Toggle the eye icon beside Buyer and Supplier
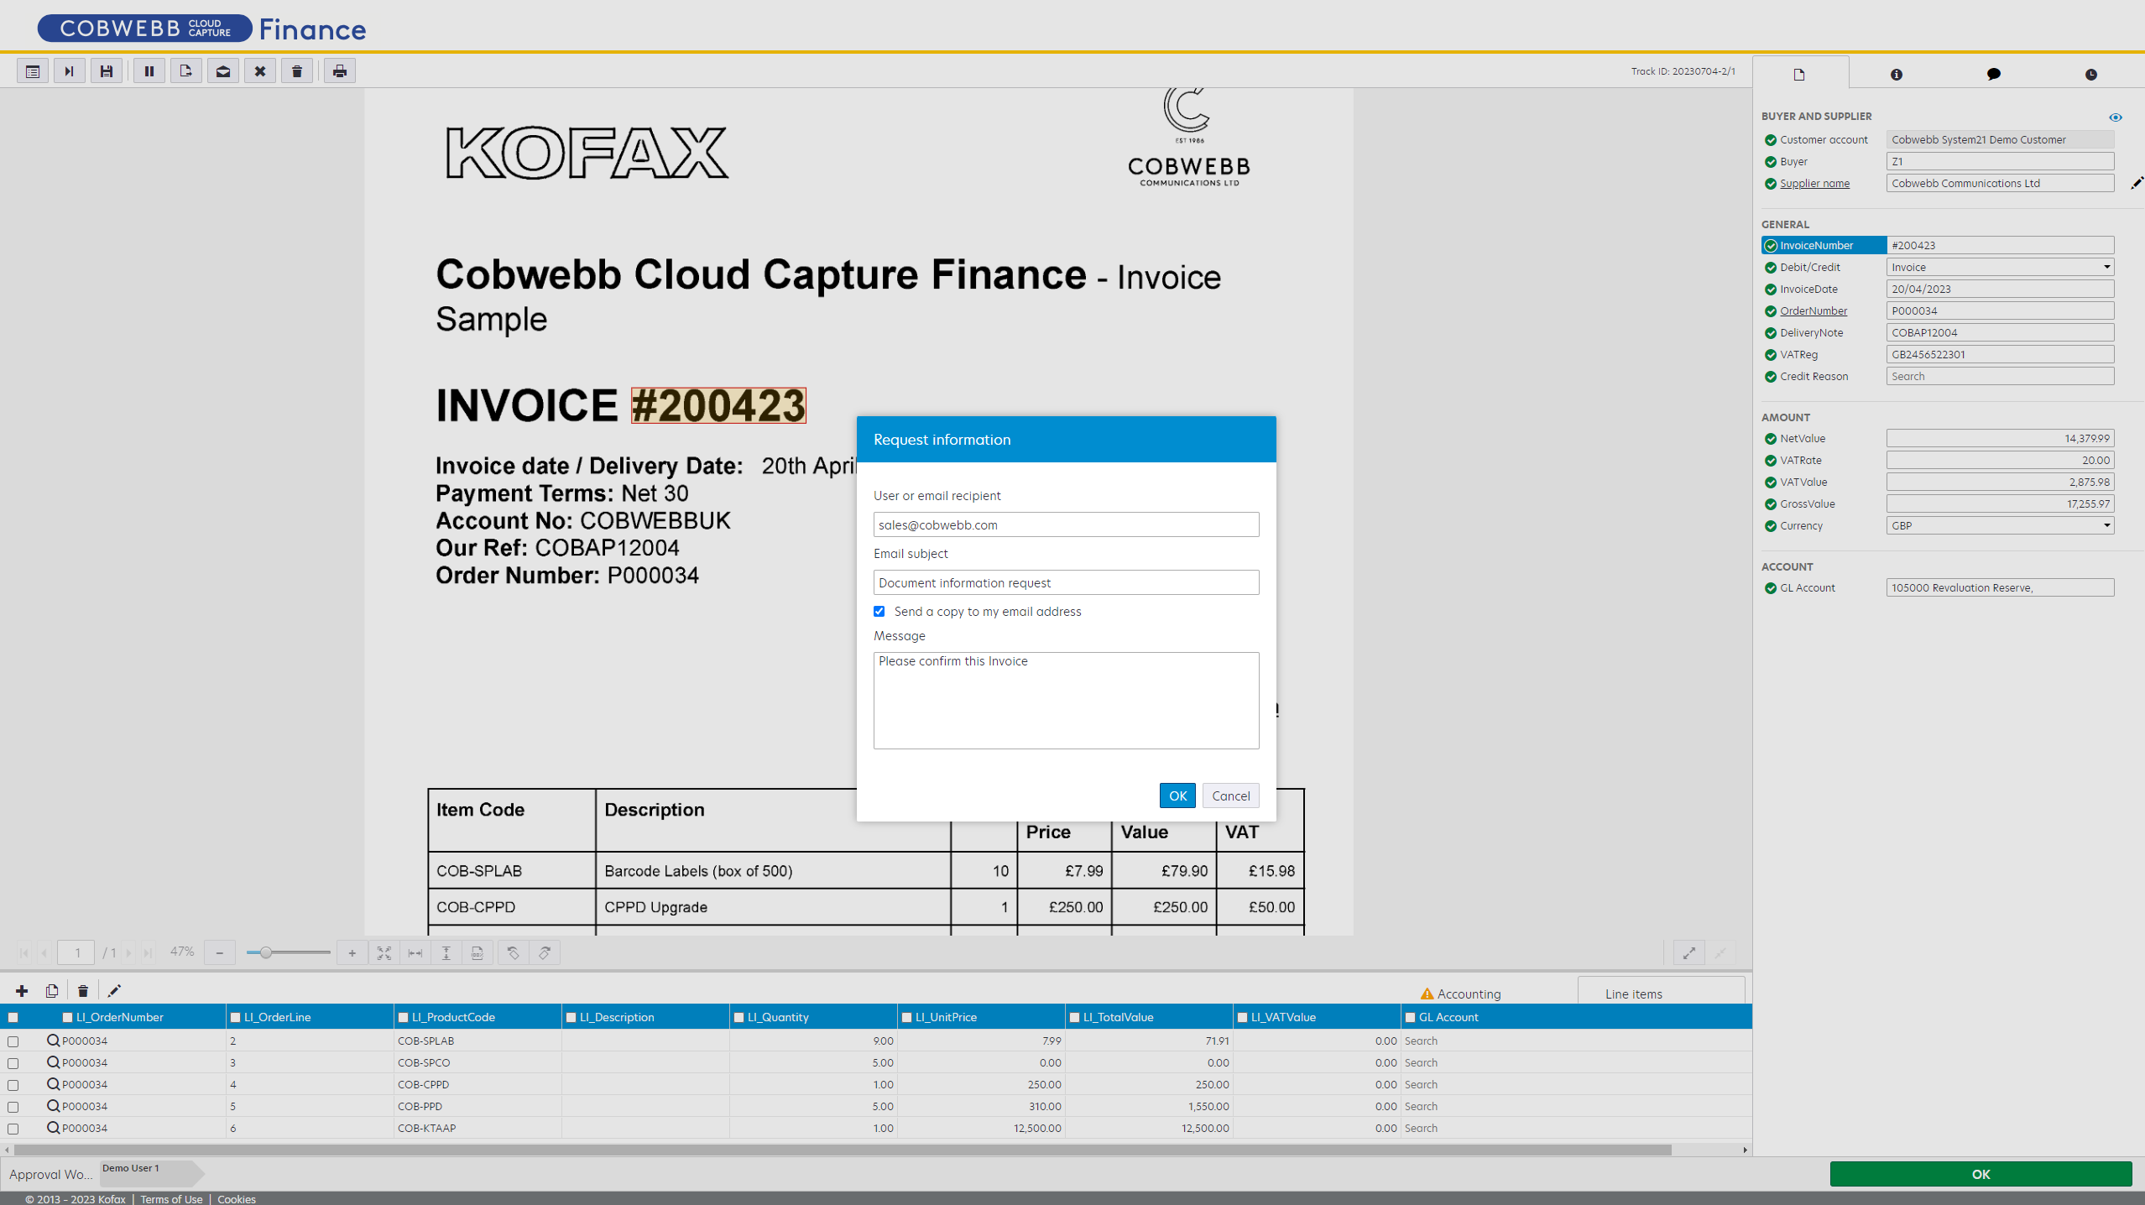This screenshot has height=1205, width=2145. pos(2115,117)
